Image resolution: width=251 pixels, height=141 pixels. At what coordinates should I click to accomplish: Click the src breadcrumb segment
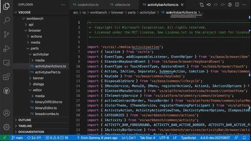[x=76, y=12]
